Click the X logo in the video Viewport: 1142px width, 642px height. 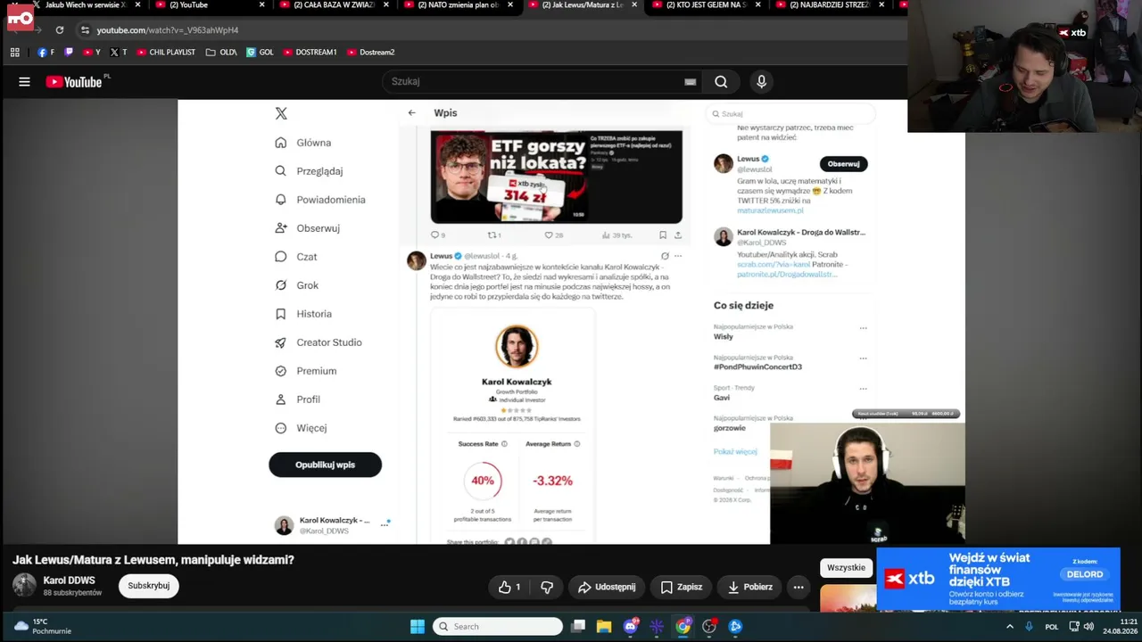coord(281,113)
